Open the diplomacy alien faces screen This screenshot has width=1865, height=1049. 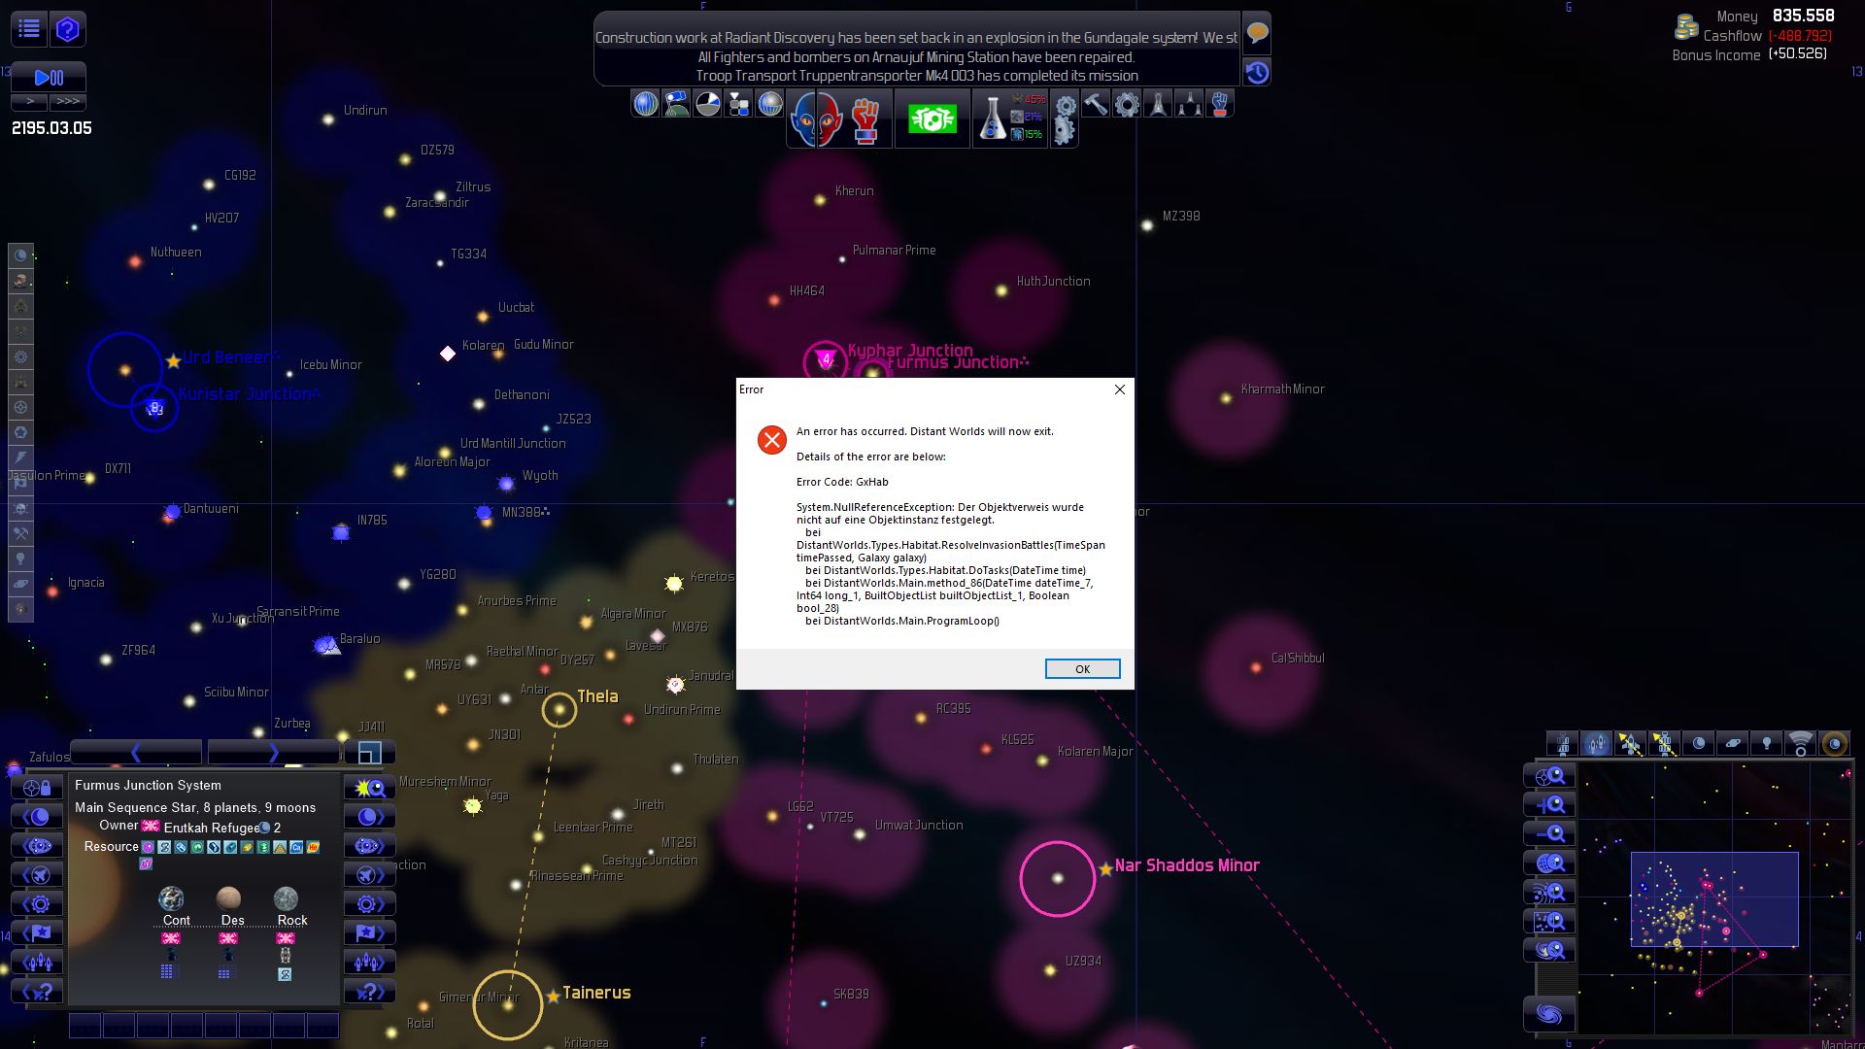[x=815, y=119]
